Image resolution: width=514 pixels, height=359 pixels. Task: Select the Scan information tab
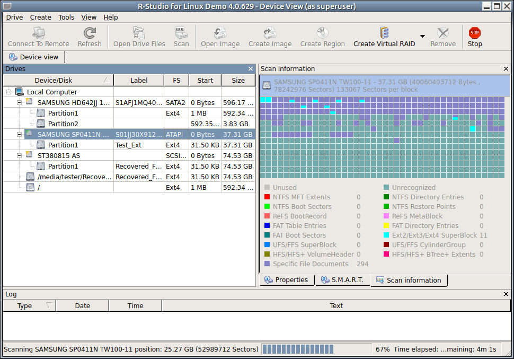(409, 280)
